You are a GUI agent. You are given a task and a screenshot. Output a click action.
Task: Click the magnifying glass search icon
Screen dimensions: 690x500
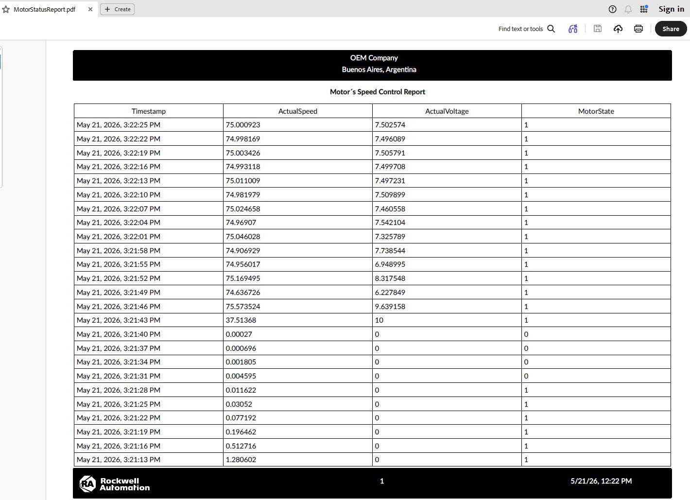point(551,29)
